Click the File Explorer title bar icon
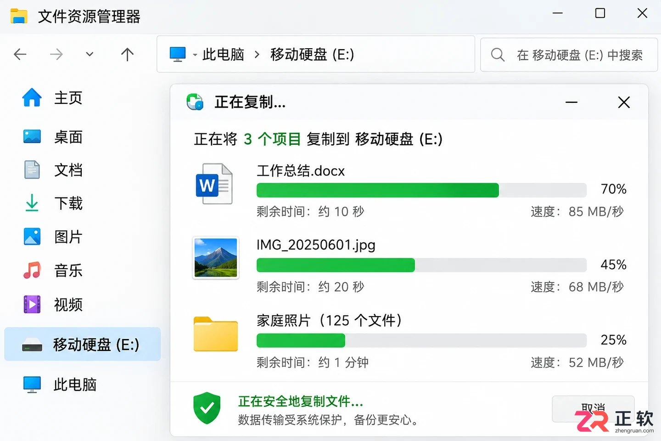661x441 pixels. pyautogui.click(x=19, y=16)
